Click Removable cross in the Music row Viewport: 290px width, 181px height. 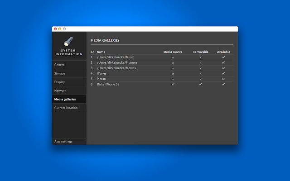(x=200, y=57)
